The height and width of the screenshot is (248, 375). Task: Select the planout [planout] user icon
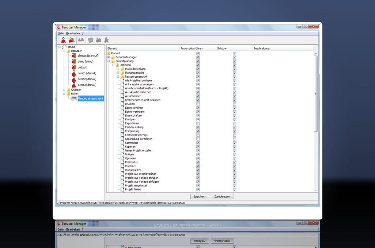click(x=74, y=56)
